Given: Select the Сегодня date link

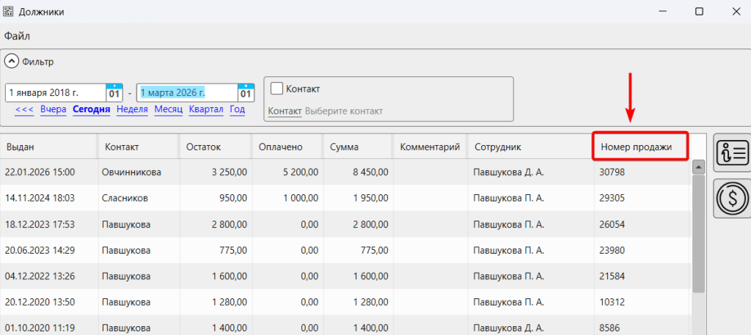Looking at the screenshot, I should coord(92,109).
